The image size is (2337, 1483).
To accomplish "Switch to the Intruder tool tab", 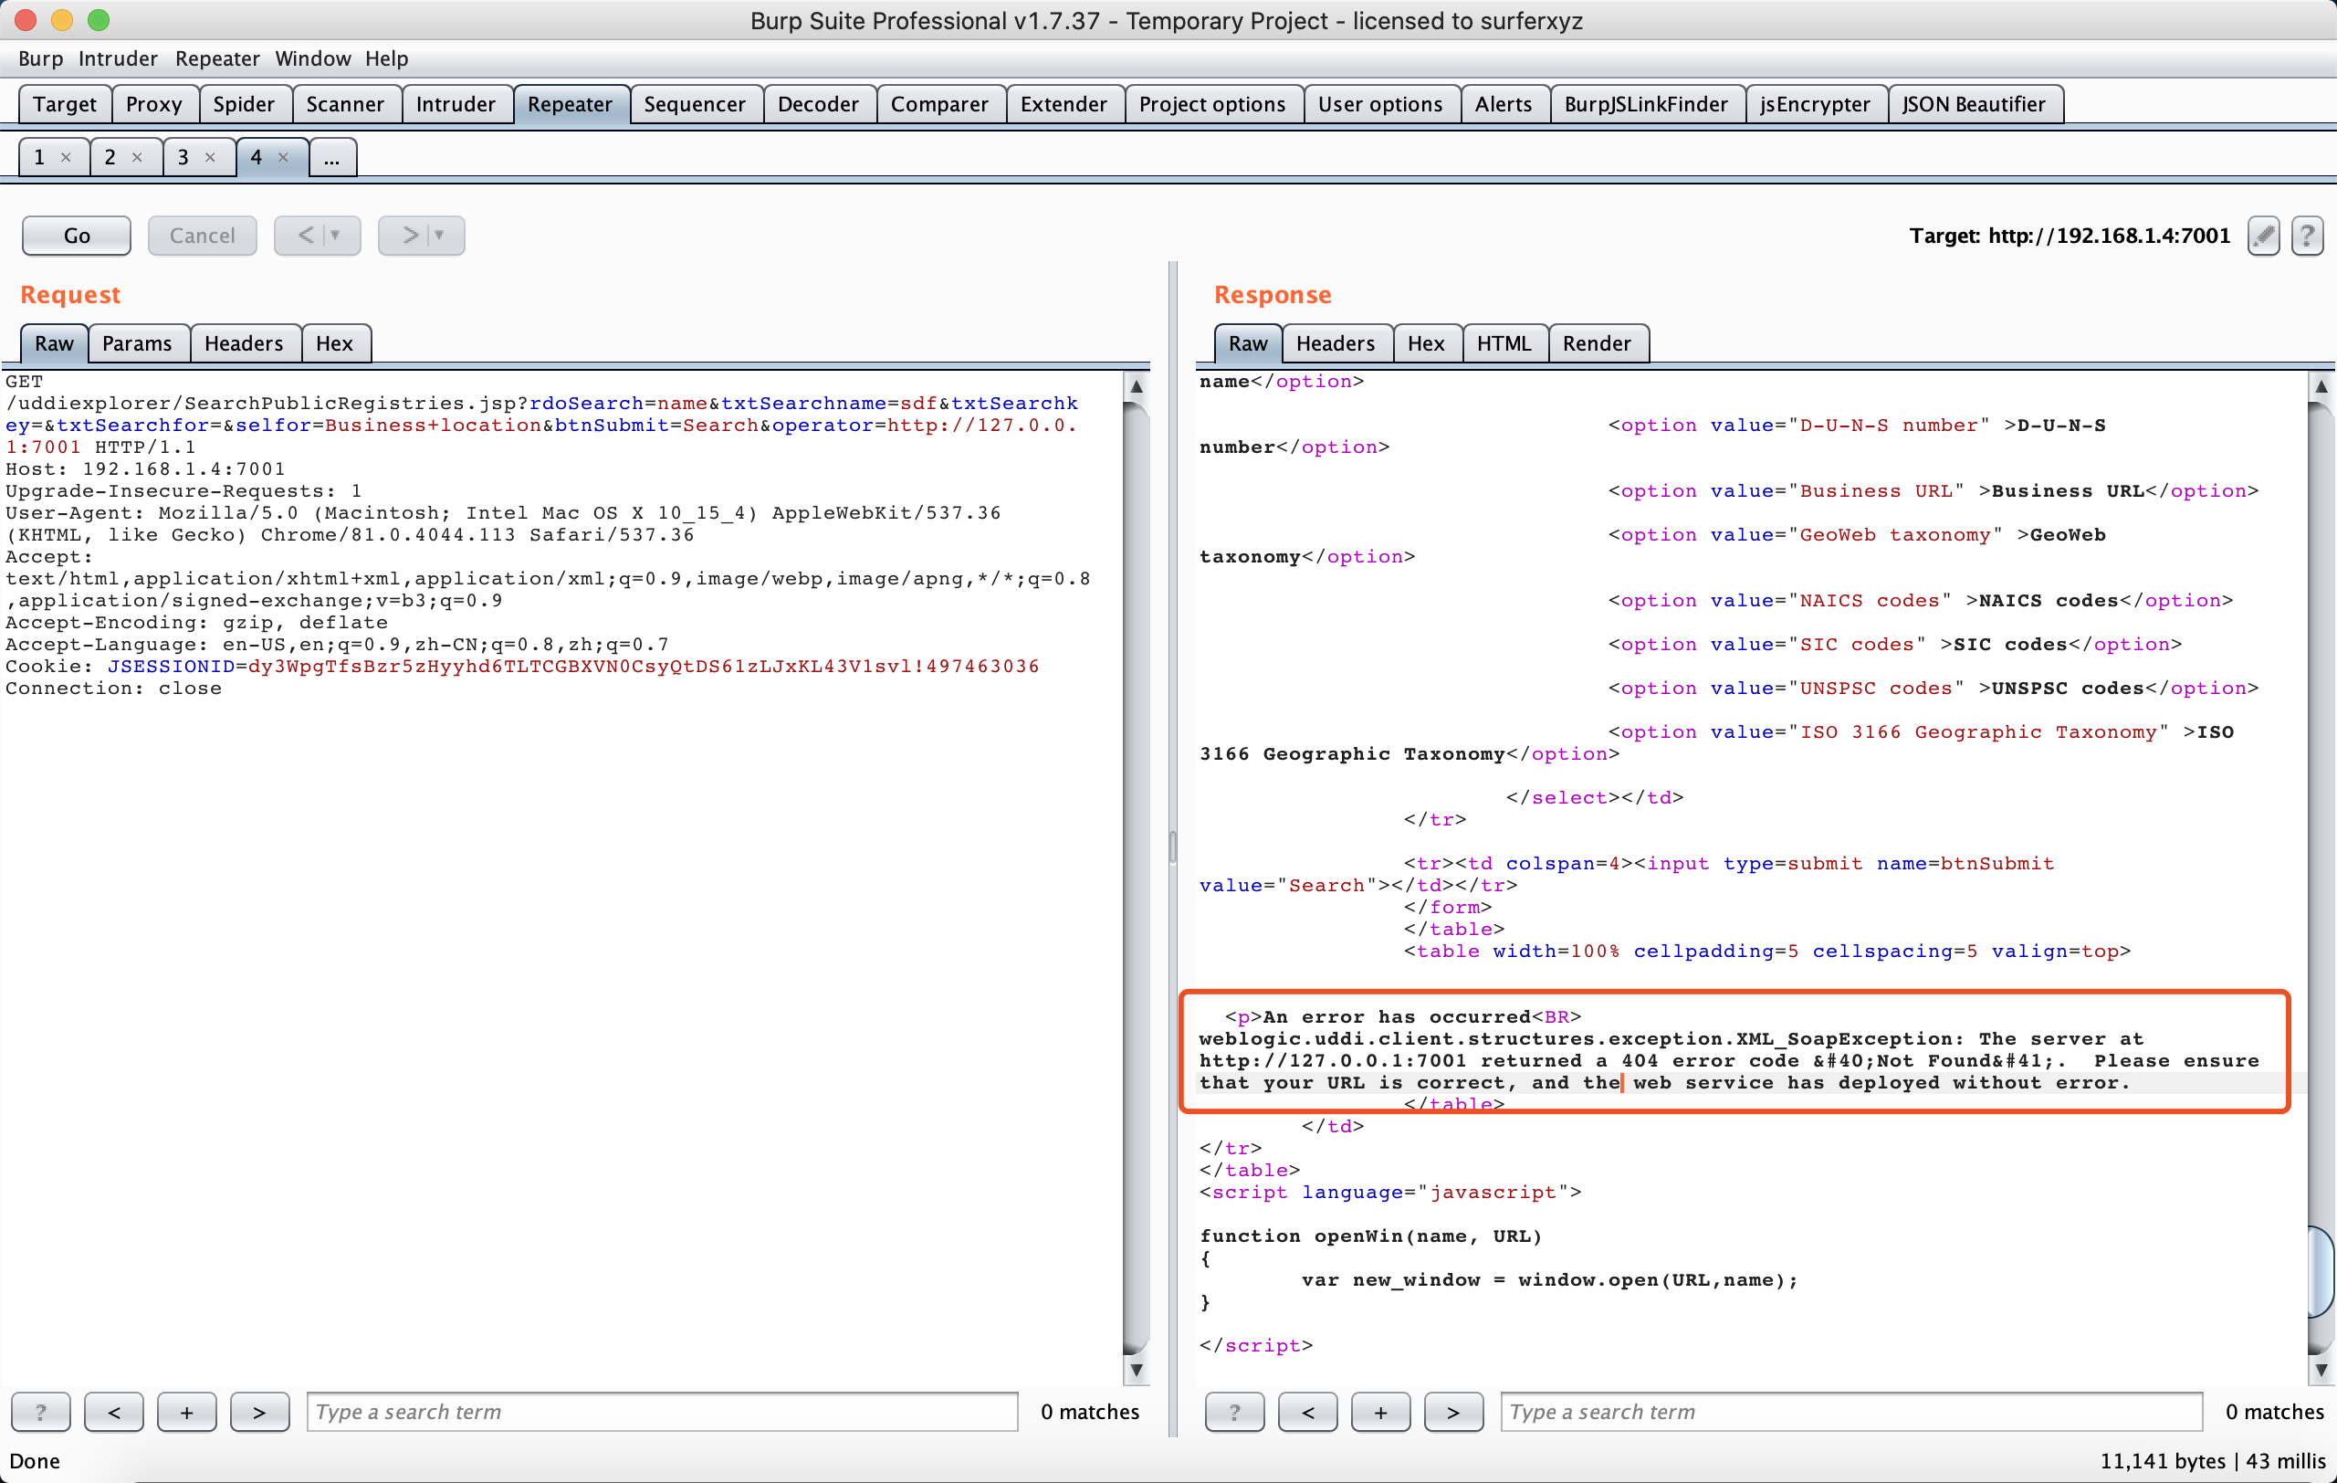I will [x=456, y=104].
